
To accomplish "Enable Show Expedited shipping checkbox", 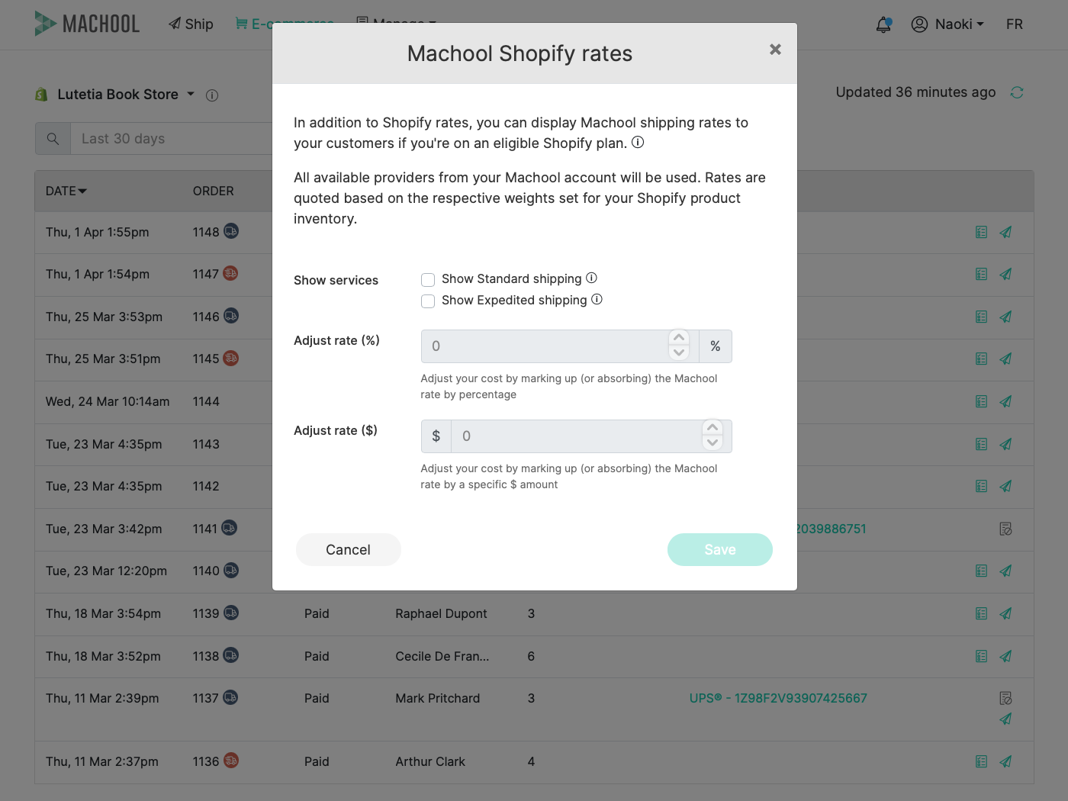I will [428, 301].
